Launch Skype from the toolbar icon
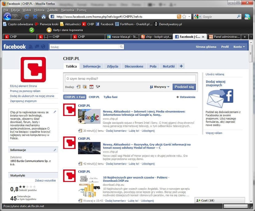This screenshot has height=211, width=255. coord(248,17)
